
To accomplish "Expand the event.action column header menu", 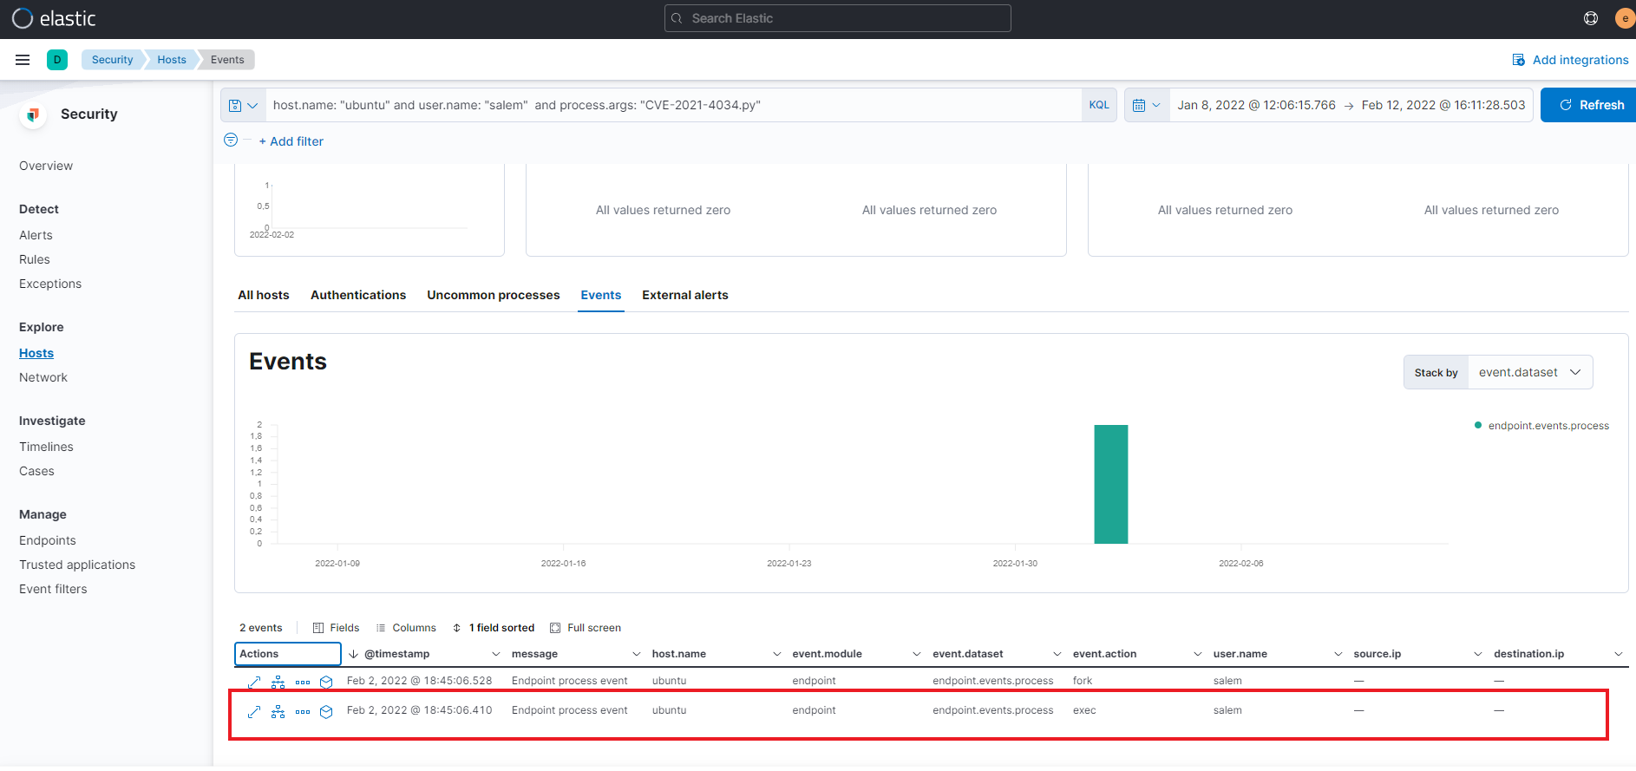I will tap(1197, 654).
